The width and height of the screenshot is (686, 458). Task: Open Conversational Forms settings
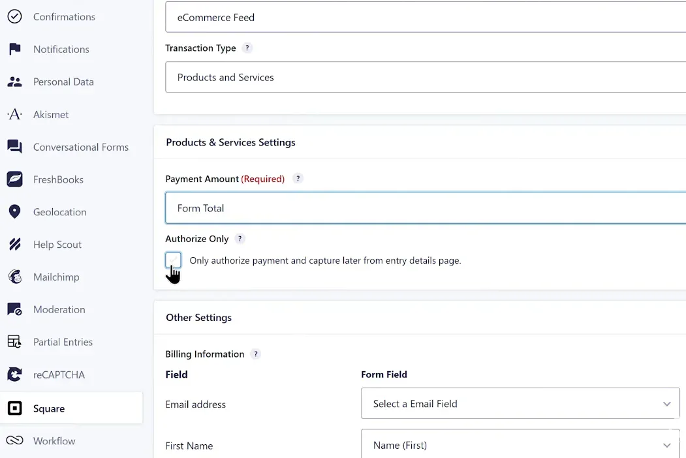tap(80, 147)
